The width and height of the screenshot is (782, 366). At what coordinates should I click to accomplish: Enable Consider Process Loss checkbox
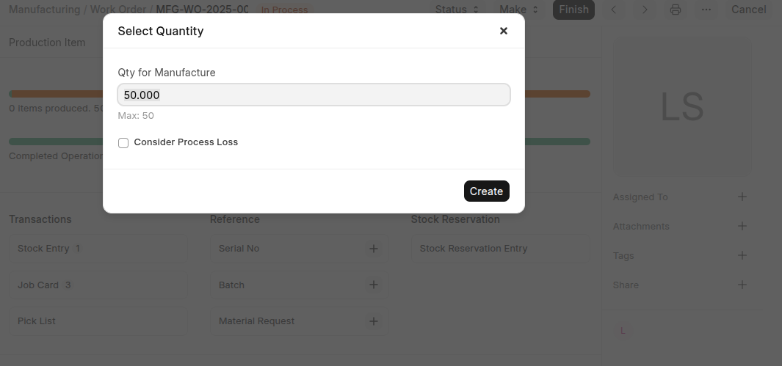(x=123, y=143)
